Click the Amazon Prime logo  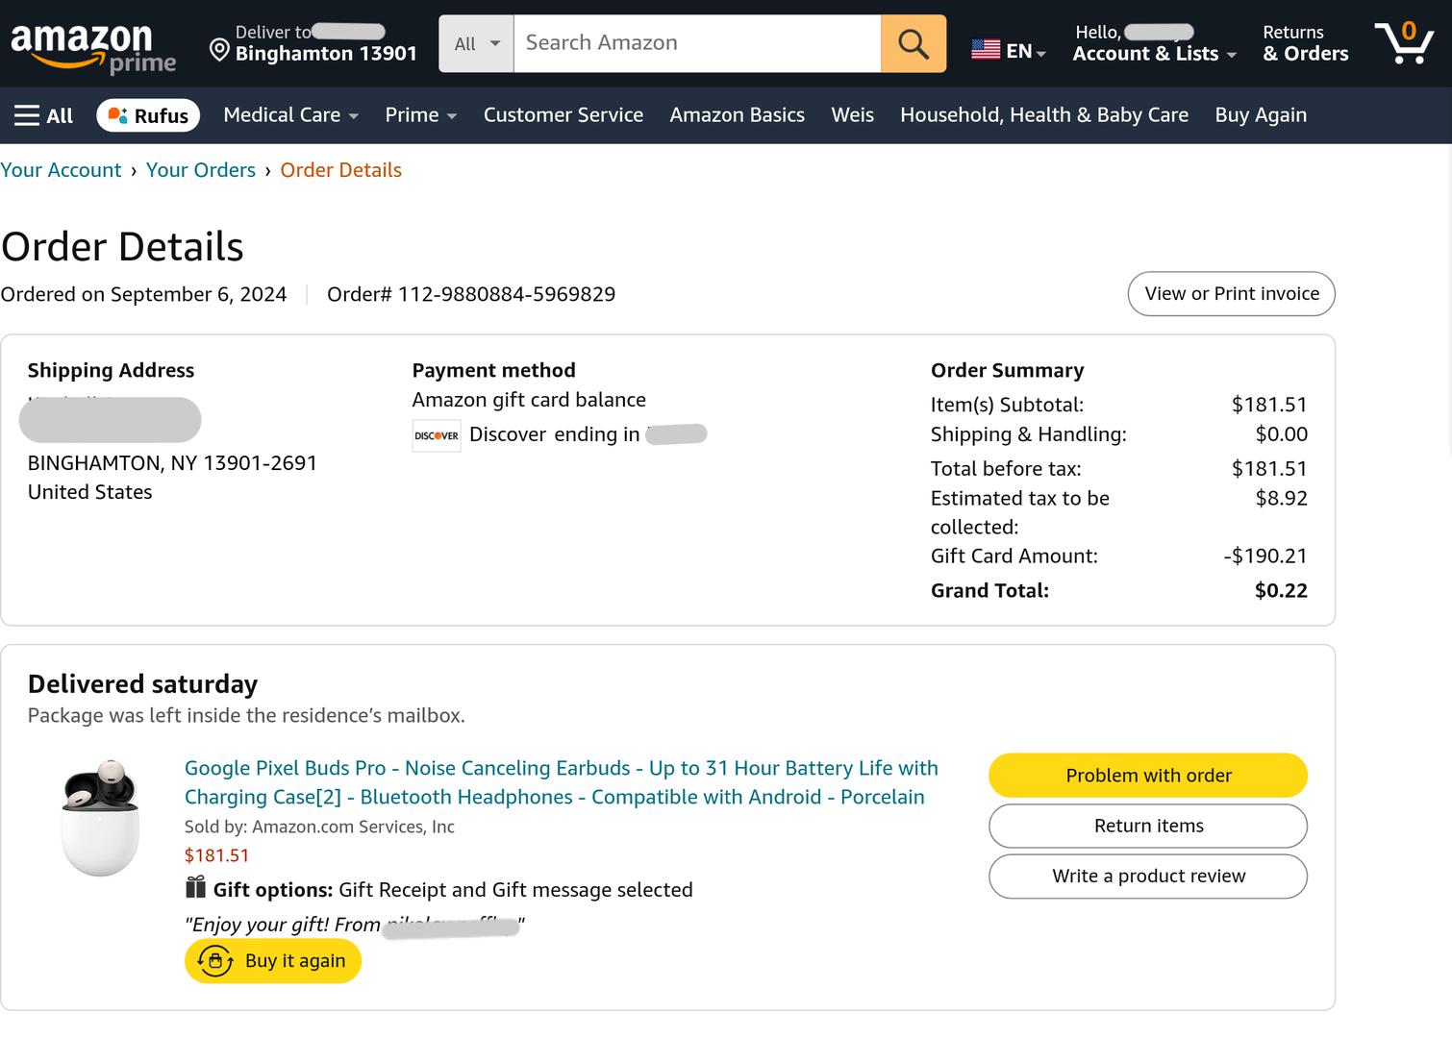92,46
